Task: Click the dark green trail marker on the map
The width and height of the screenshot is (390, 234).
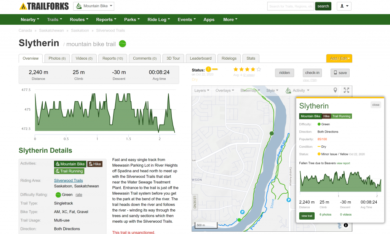Action: (272, 133)
